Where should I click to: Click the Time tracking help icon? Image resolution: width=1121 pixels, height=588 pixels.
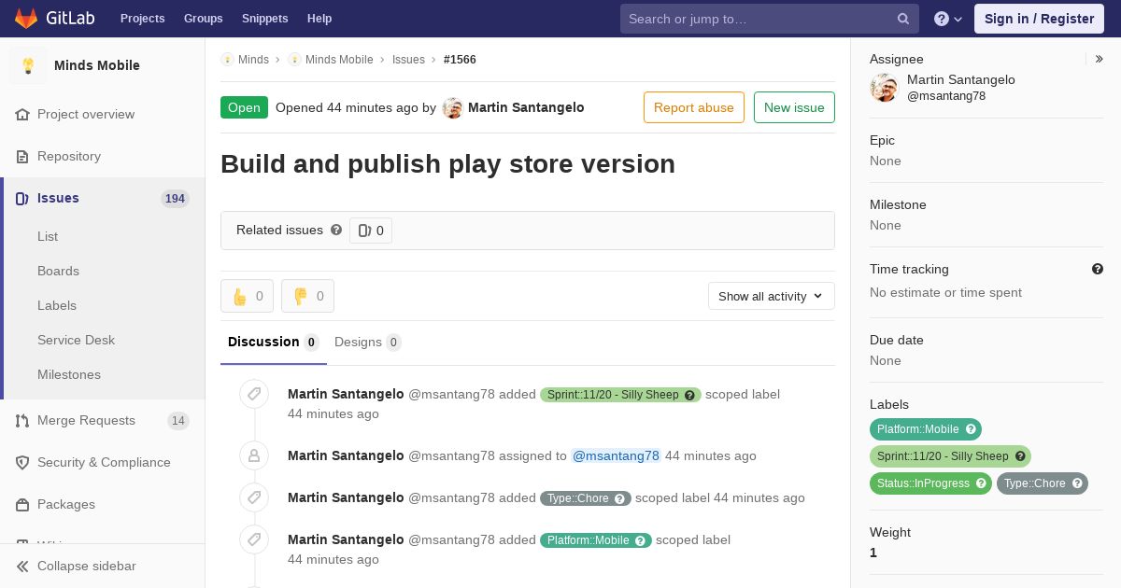coord(1098,269)
